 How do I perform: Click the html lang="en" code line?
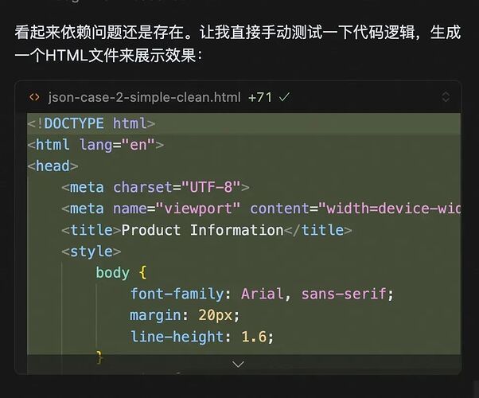pos(95,145)
